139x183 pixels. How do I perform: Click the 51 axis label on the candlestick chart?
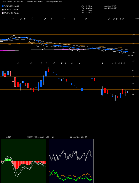[133, 70]
